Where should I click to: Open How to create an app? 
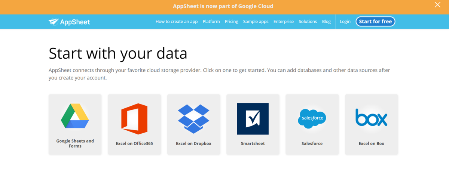pyautogui.click(x=177, y=21)
